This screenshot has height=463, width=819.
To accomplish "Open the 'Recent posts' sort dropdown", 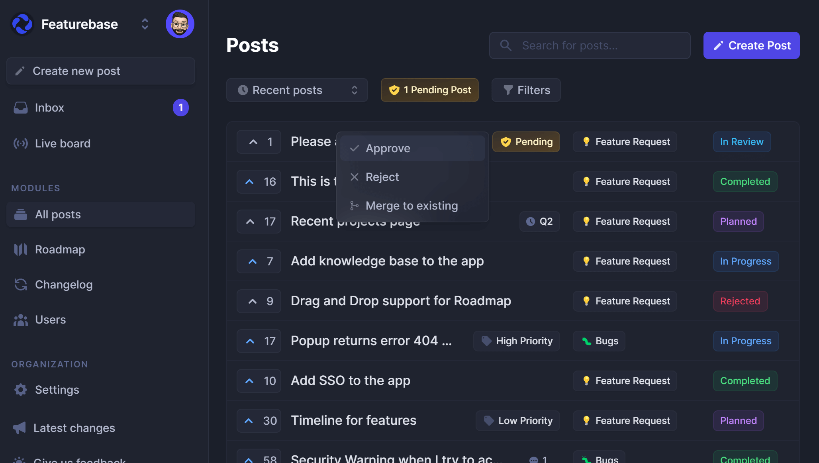I will tap(296, 90).
